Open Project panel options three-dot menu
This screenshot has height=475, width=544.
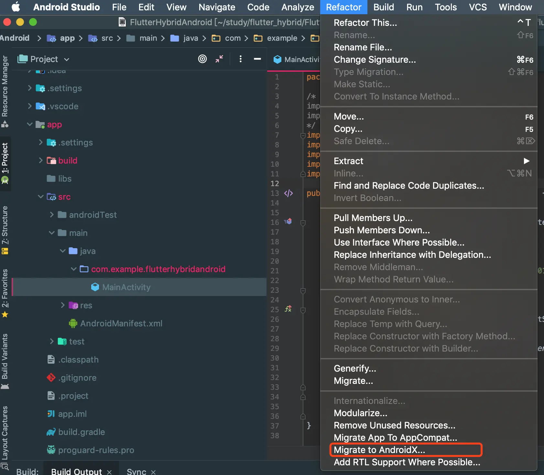[x=240, y=59]
